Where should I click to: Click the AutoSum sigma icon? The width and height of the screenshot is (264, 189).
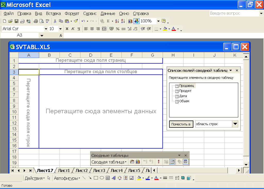(x=108, y=21)
